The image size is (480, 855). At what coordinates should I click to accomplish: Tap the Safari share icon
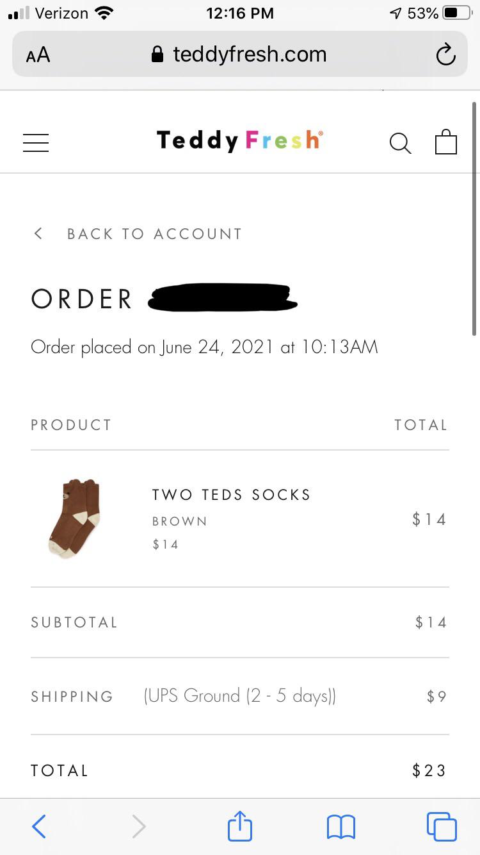(x=240, y=826)
